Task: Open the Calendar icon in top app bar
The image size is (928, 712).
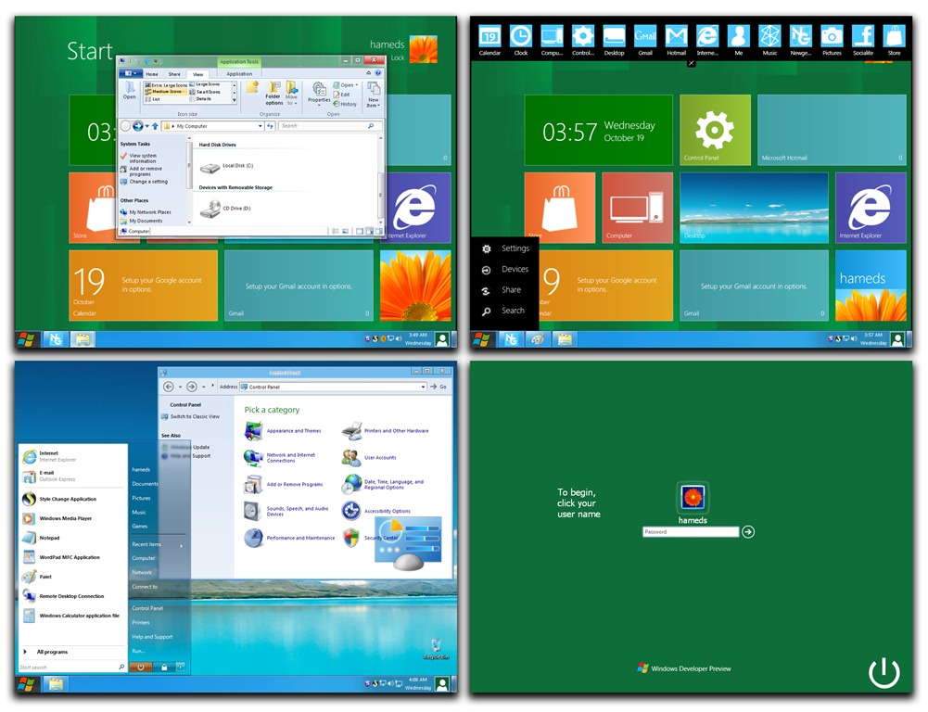Action: pos(489,36)
